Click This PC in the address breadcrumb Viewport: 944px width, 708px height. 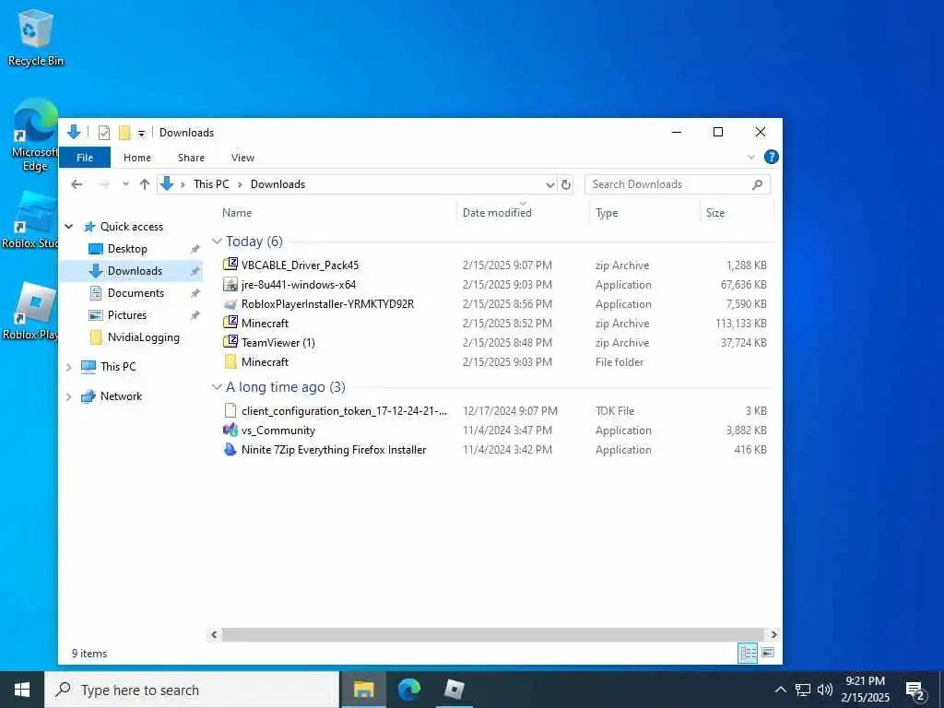(211, 184)
